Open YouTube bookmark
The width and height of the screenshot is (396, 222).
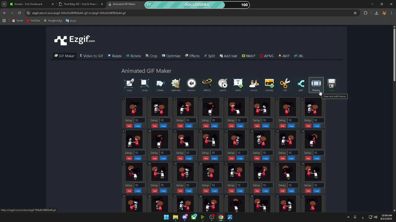(33, 21)
